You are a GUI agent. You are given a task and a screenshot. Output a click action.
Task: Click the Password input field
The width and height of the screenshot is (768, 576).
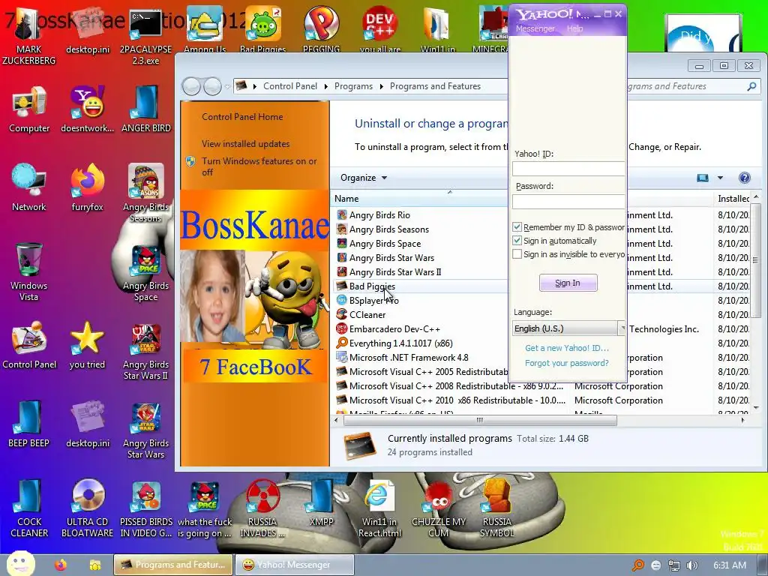tap(568, 201)
